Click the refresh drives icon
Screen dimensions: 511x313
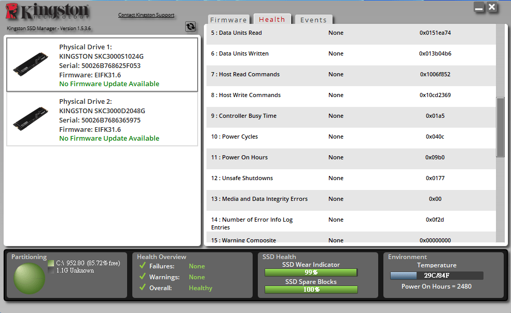tap(190, 26)
